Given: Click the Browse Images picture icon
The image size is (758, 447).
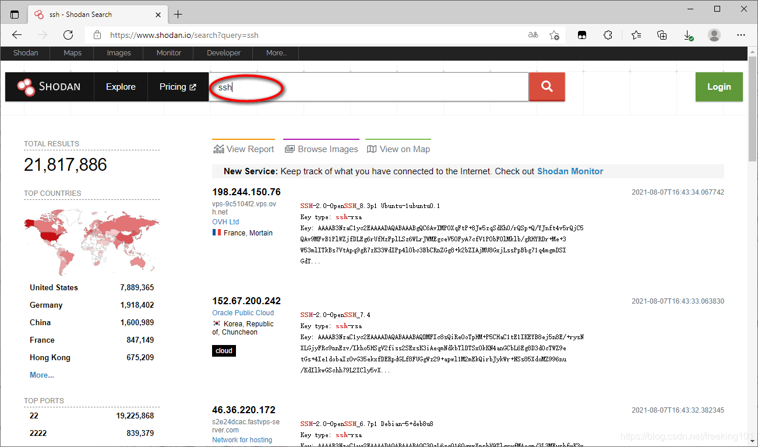Looking at the screenshot, I should click(x=290, y=149).
